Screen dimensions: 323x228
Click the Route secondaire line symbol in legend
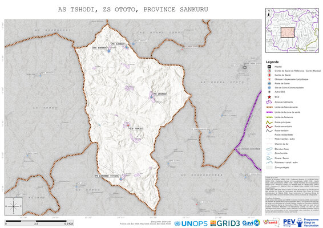click(x=269, y=127)
